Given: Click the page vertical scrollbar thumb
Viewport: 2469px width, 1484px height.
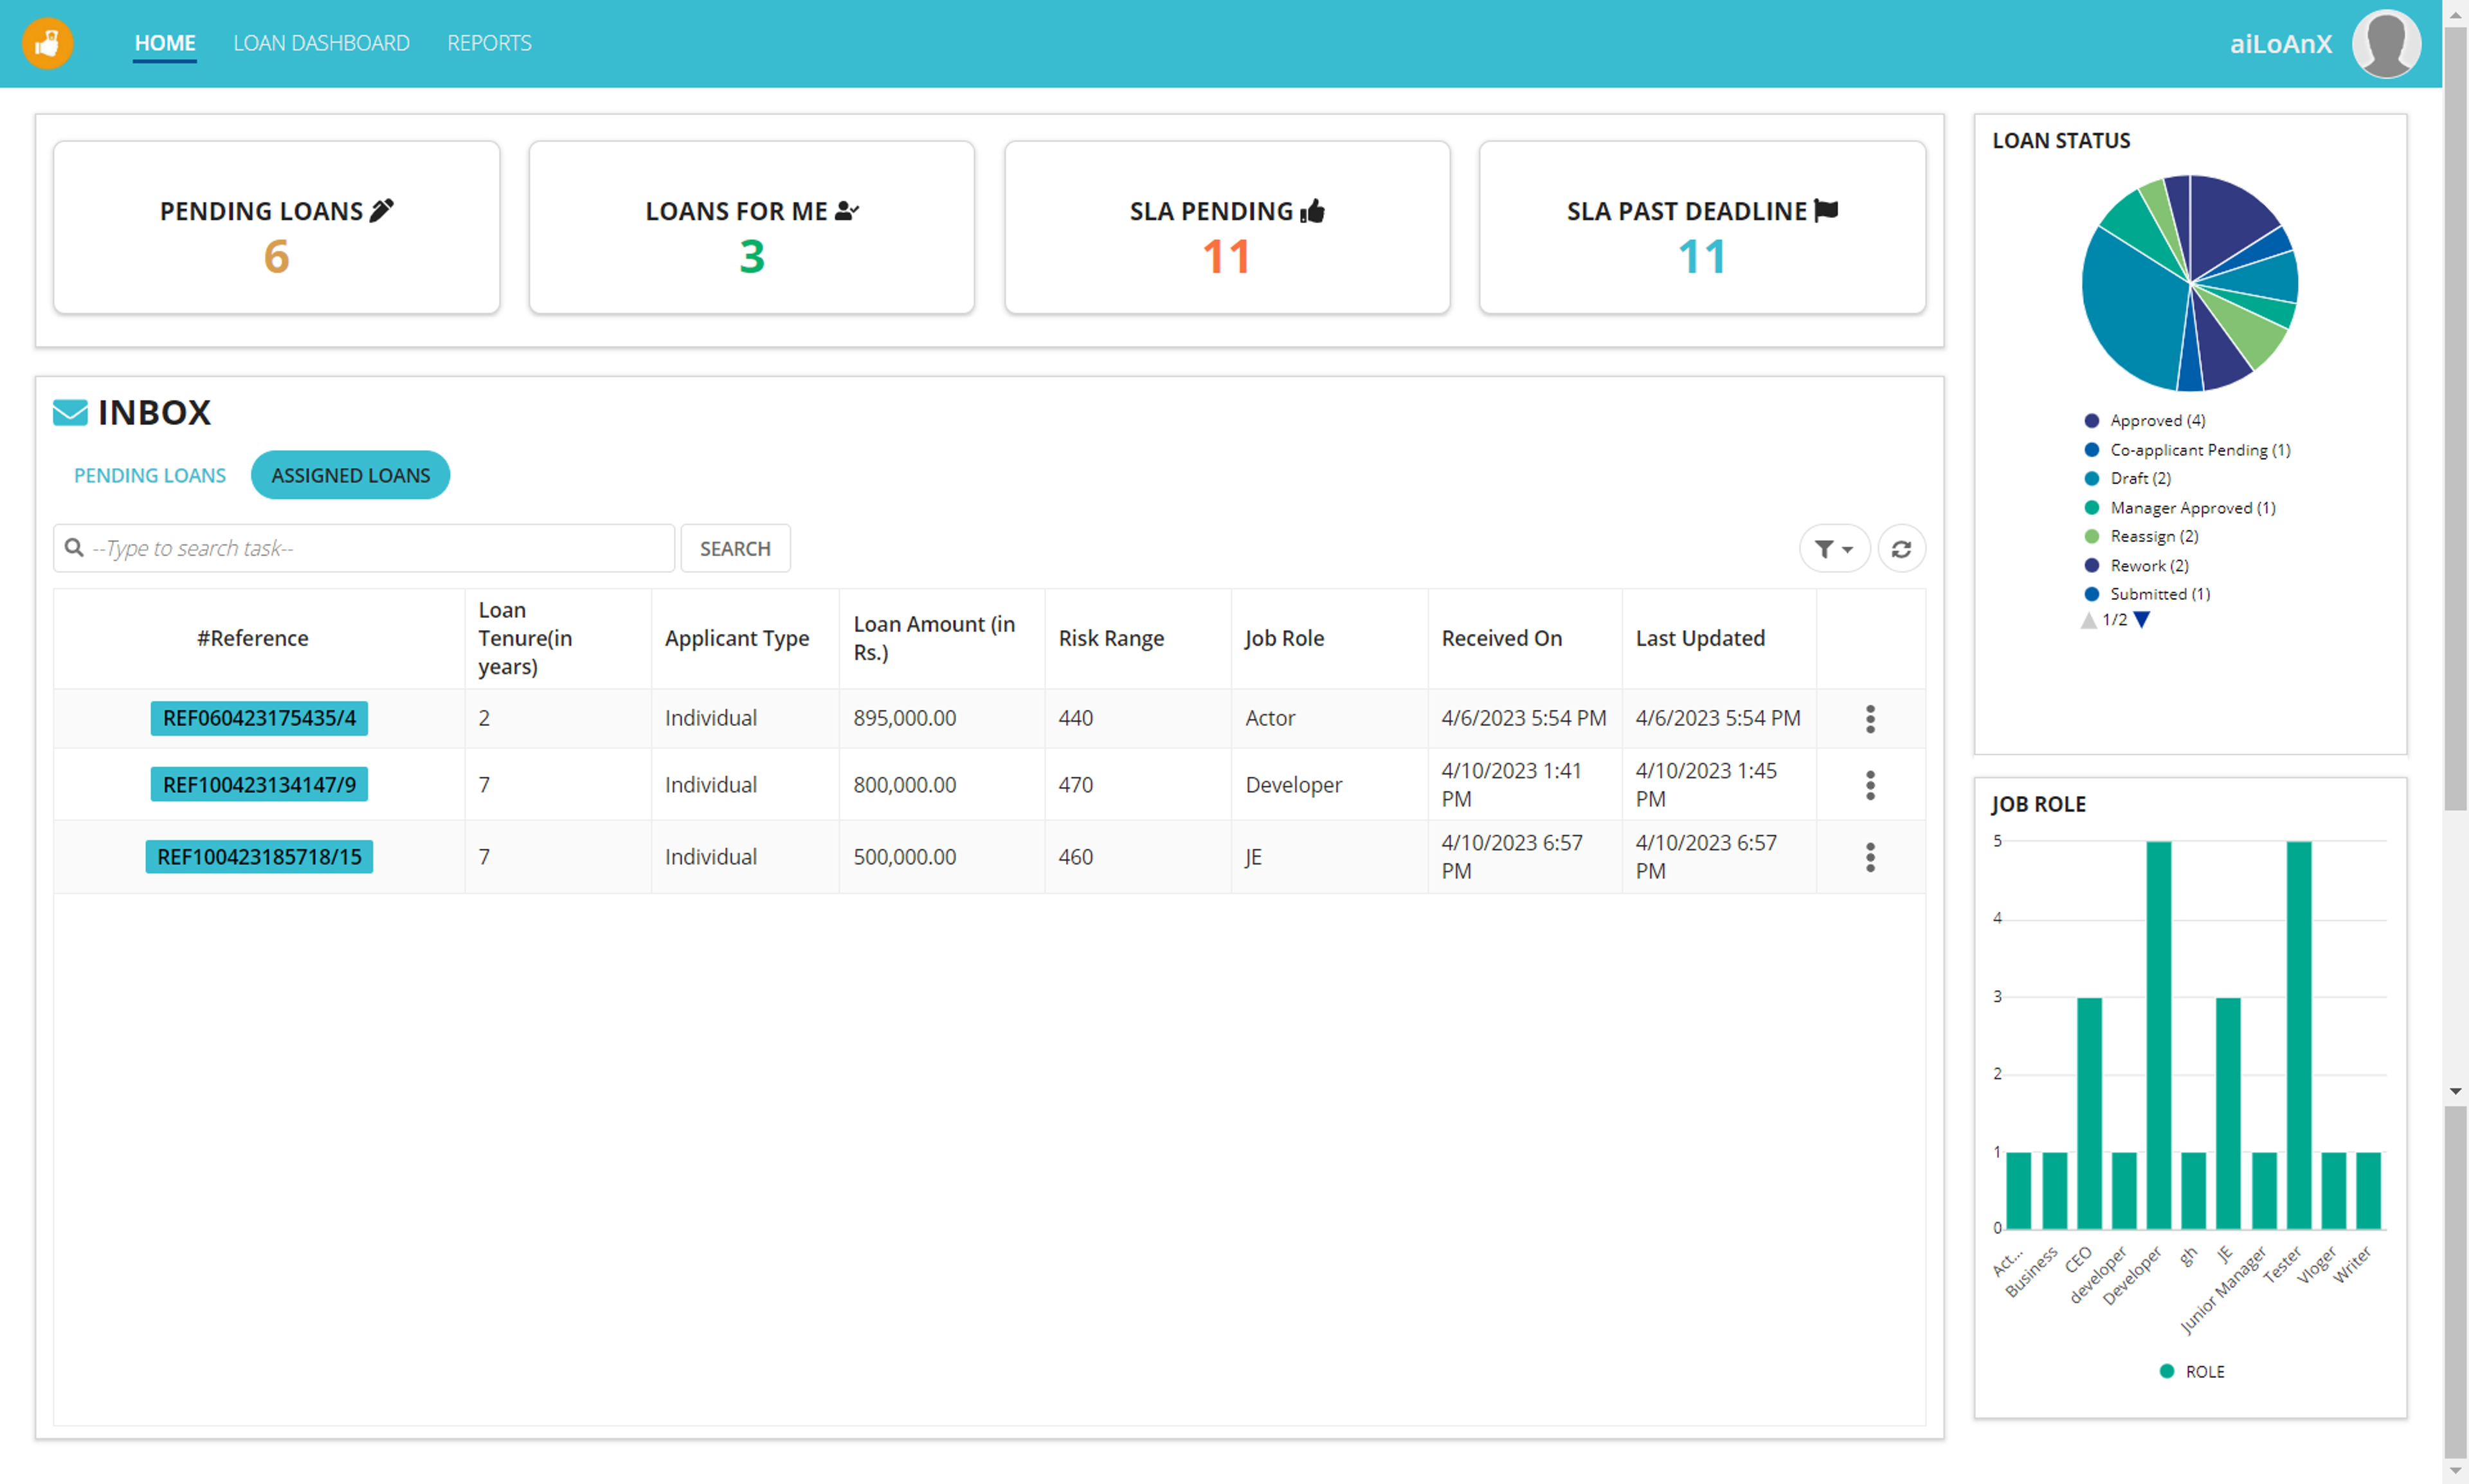Looking at the screenshot, I should (x=2456, y=420).
